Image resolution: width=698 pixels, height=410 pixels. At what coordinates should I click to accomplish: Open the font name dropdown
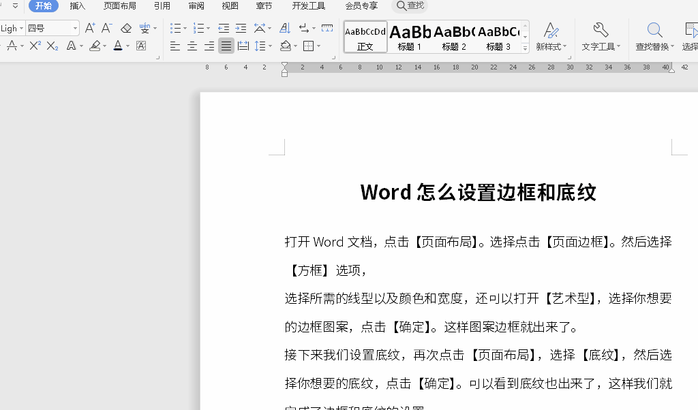[x=21, y=29]
